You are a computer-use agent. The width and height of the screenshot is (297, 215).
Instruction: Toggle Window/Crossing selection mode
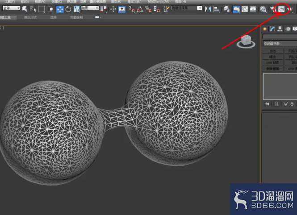pyautogui.click(x=50, y=9)
